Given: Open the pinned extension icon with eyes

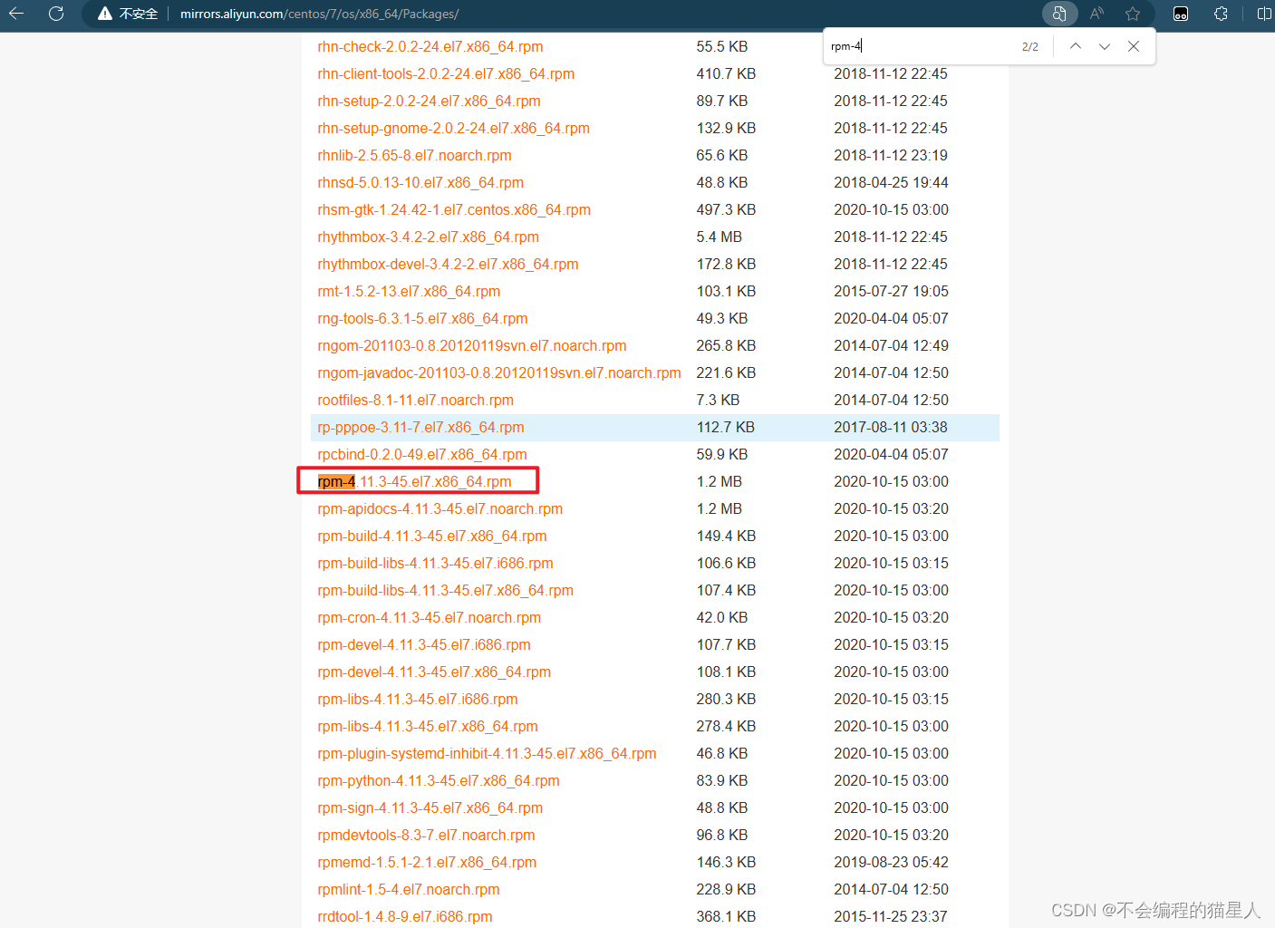Looking at the screenshot, I should pyautogui.click(x=1181, y=14).
